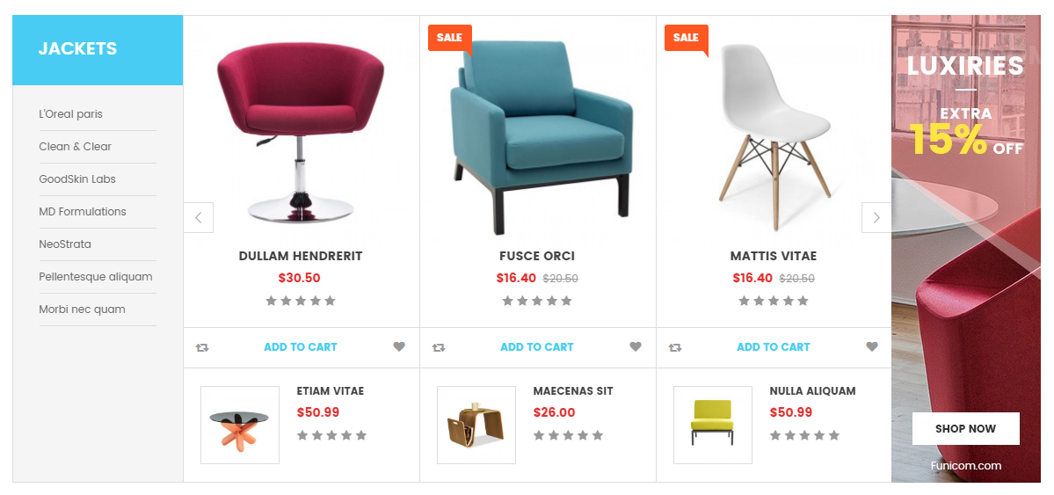The width and height of the screenshot is (1054, 495).
Task: Add Dullam Hendrerit to cart
Action: [x=301, y=347]
